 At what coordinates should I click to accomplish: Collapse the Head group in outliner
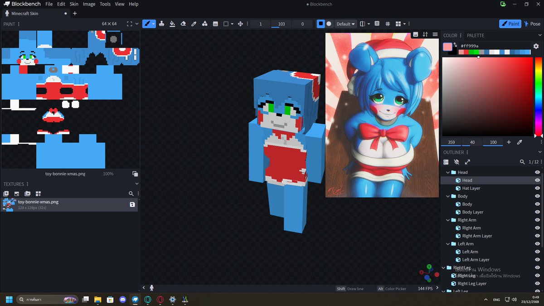point(448,172)
